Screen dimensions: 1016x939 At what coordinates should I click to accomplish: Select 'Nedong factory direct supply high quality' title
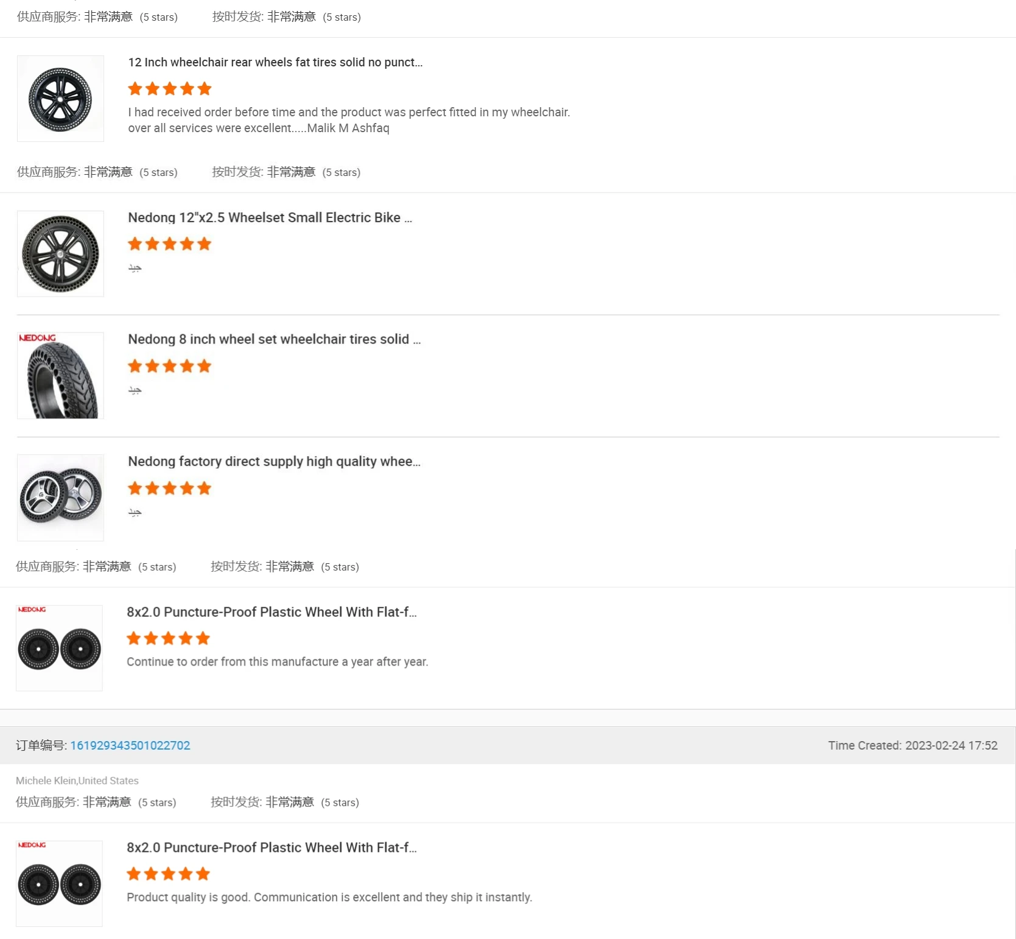[274, 461]
